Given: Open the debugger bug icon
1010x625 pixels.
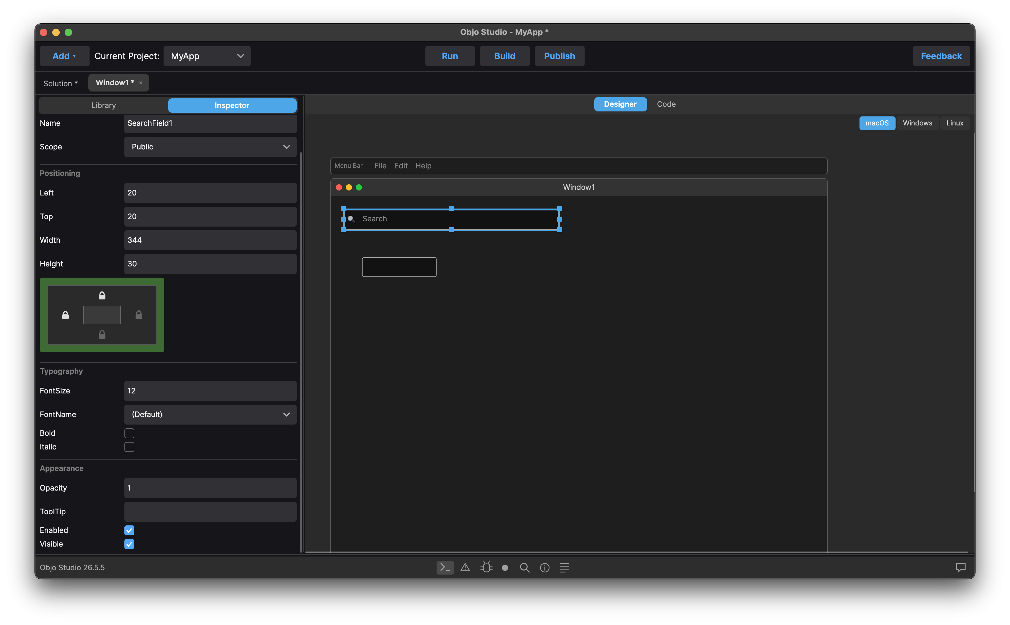Looking at the screenshot, I should (x=486, y=567).
